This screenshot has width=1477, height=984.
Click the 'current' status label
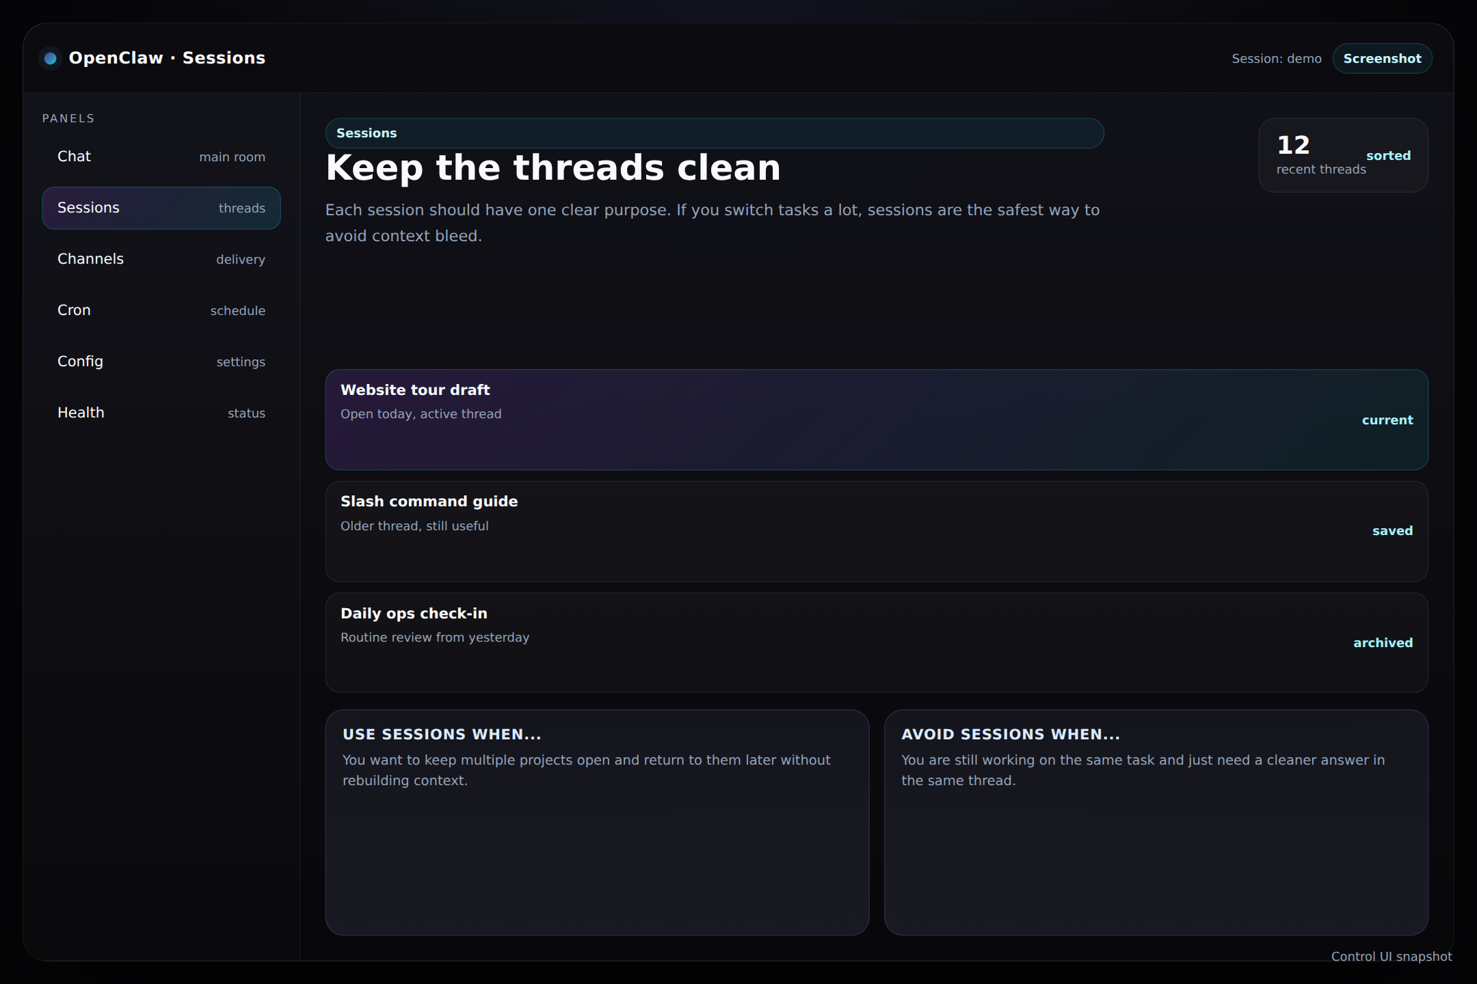click(1387, 420)
